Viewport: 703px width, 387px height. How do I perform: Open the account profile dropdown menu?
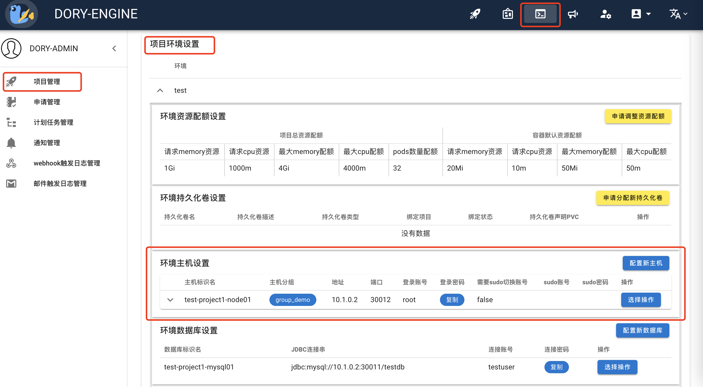tap(641, 14)
